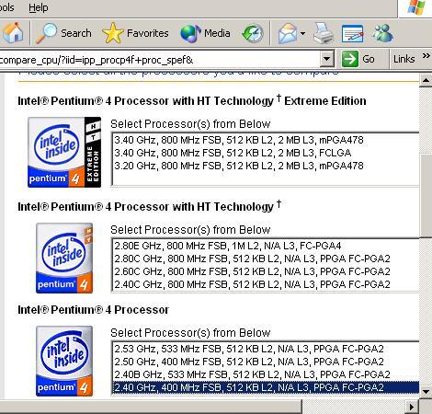
Task: Click the Print printer icon
Action: [x=324, y=33]
